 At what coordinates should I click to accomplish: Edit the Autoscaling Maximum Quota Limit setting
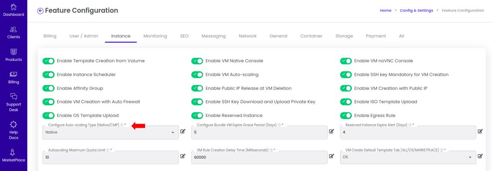(x=183, y=156)
